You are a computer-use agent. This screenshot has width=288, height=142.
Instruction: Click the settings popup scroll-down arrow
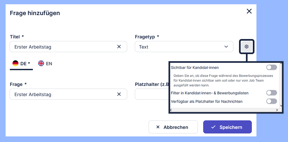tap(280, 106)
